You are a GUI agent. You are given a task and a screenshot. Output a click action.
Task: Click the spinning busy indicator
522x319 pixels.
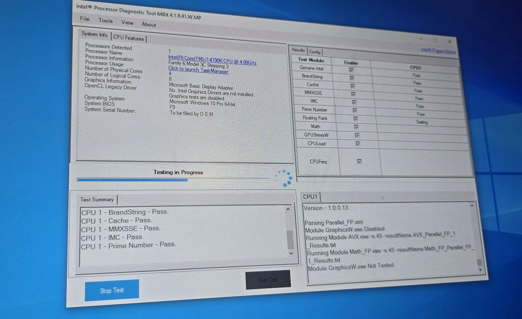tap(283, 178)
